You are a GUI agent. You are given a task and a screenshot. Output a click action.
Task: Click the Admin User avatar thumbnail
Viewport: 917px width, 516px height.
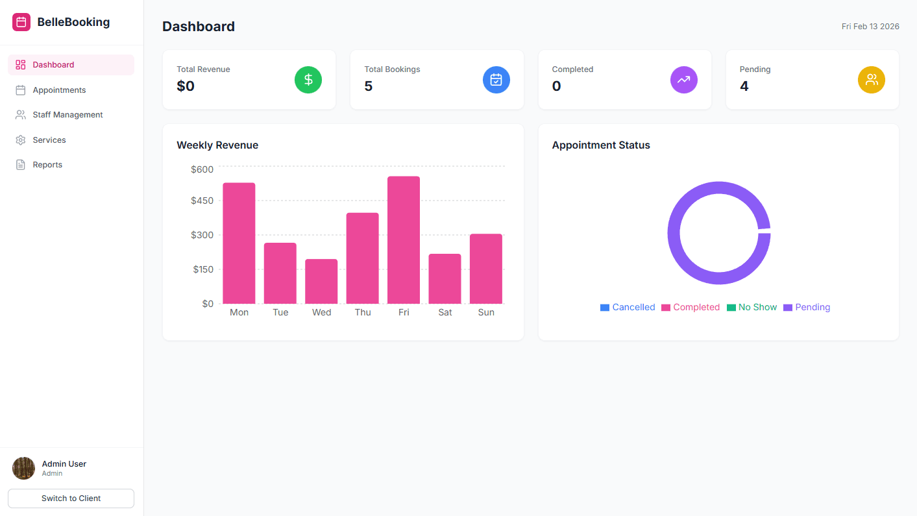[x=23, y=468]
